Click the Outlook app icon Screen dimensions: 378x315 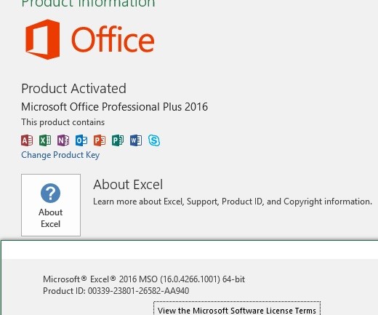coord(81,140)
